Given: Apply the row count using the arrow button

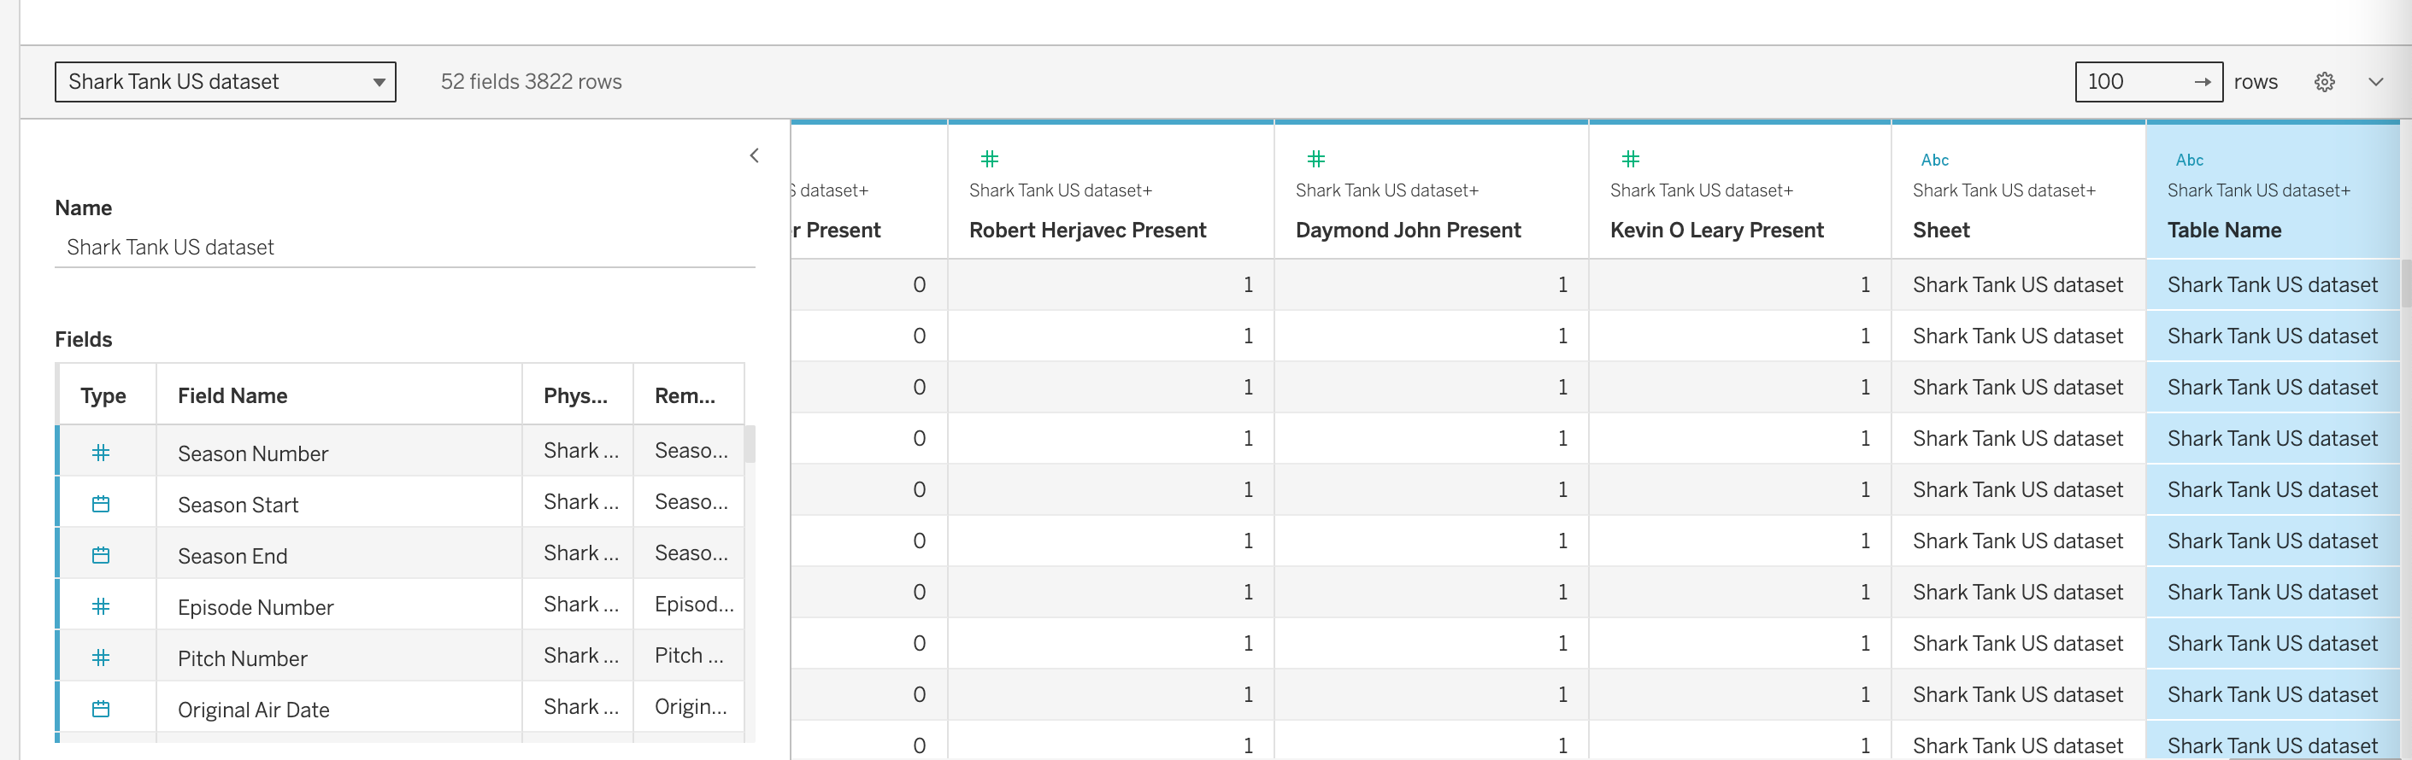Looking at the screenshot, I should pyautogui.click(x=2203, y=82).
